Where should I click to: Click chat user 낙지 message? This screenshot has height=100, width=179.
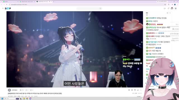[154, 51]
